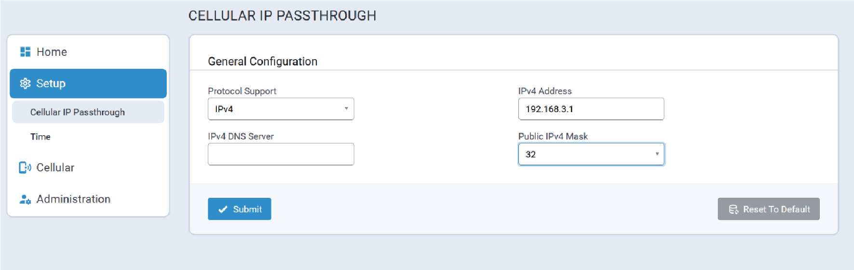This screenshot has height=270, width=854.
Task: Navigate to the Cellular menu label
Action: [55, 167]
